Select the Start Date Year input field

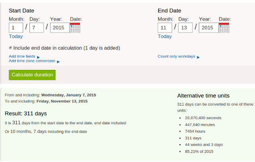coord(59,27)
